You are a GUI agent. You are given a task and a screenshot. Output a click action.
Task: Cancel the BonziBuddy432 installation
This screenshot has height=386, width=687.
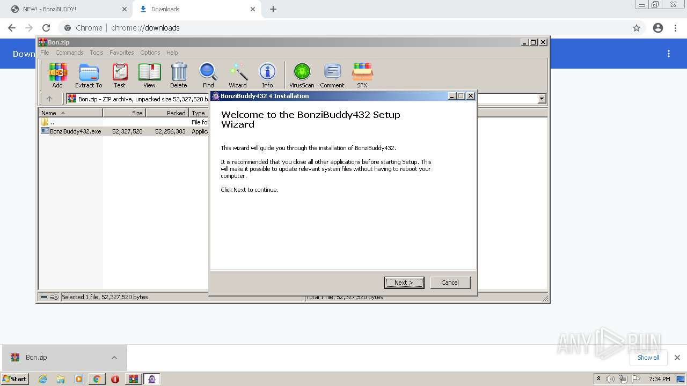click(450, 283)
